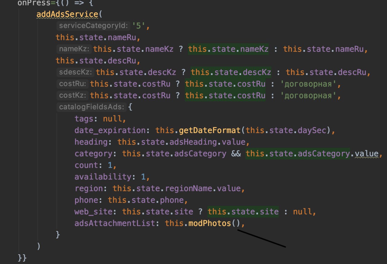
Task: Click the && operator on category line
Action: click(x=236, y=154)
